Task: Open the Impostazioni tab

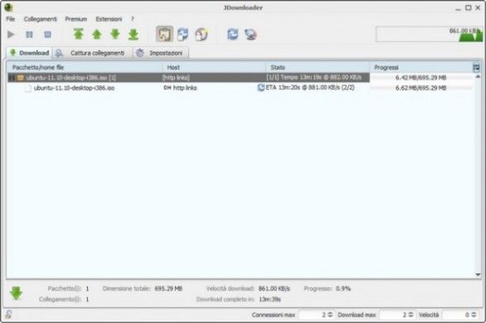Action: tap(161, 53)
